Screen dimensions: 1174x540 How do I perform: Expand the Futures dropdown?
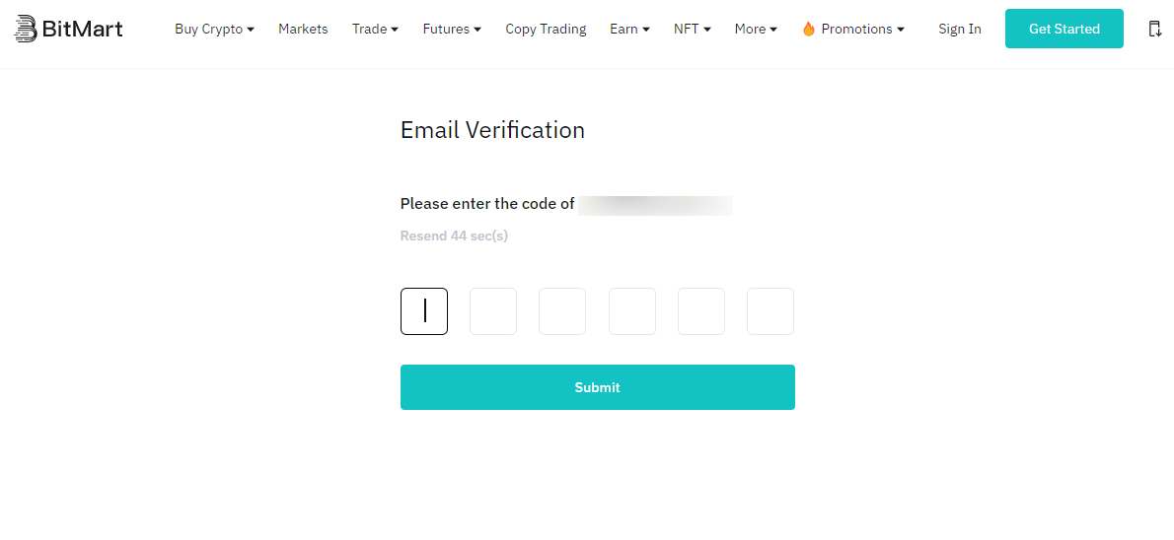point(452,29)
